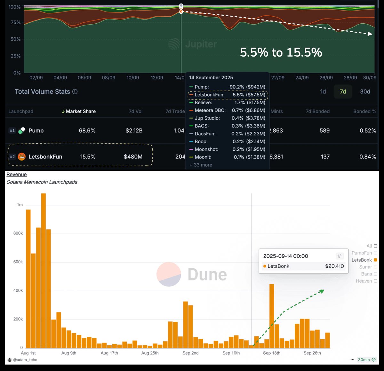
Task: Sort table by Mints column header
Action: (277, 111)
